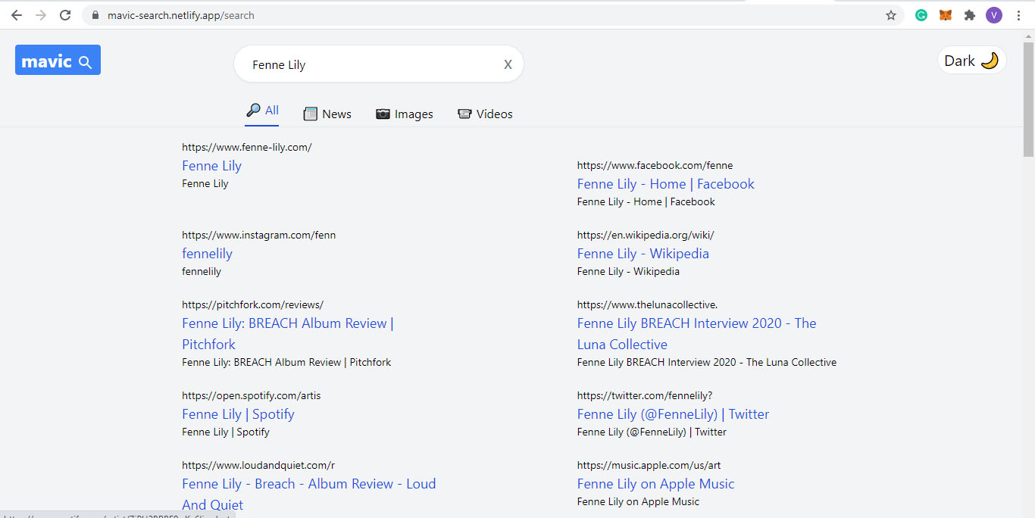Click the fennelily Instagram description text
This screenshot has width=1035, height=518.
202,271
